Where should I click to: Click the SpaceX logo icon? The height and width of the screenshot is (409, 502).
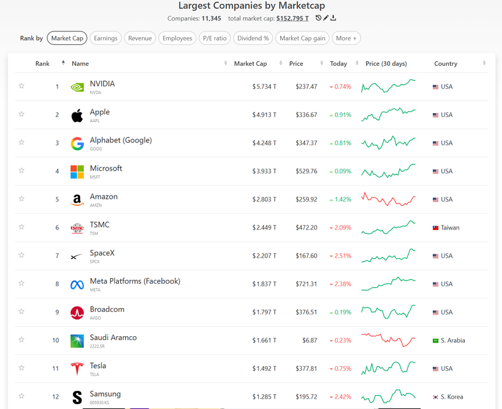click(77, 256)
